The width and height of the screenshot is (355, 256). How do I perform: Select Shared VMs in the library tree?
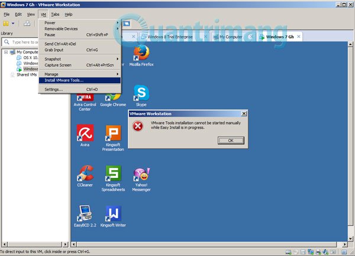tap(26, 74)
